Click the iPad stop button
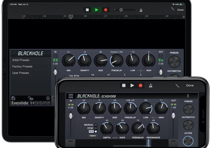Viewport: 211px width, 148px height. tap(87, 10)
